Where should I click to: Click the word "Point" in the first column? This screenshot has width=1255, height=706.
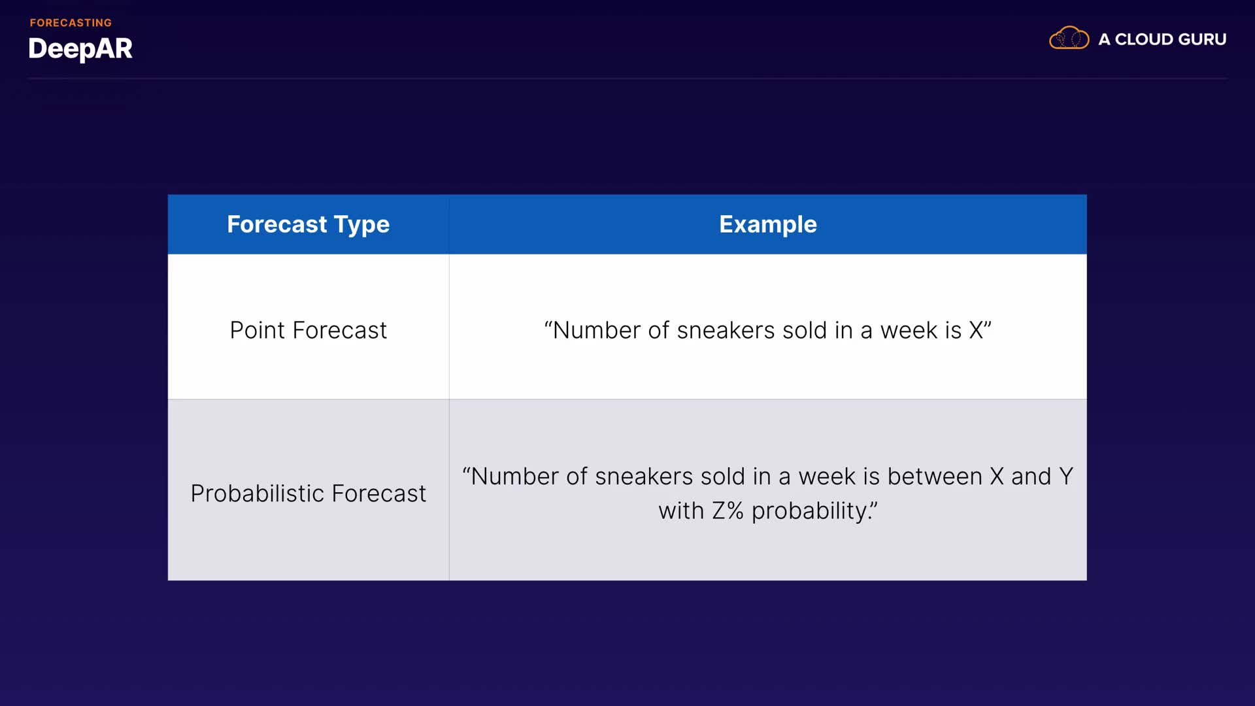tap(257, 330)
